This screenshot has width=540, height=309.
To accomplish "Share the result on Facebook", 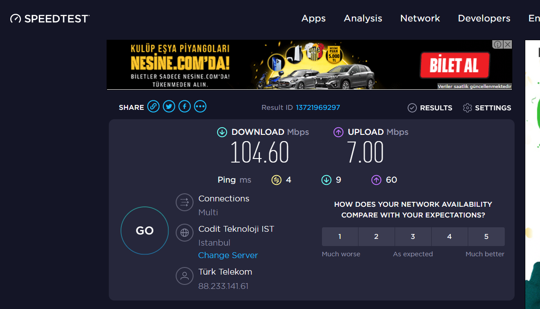I will (185, 106).
